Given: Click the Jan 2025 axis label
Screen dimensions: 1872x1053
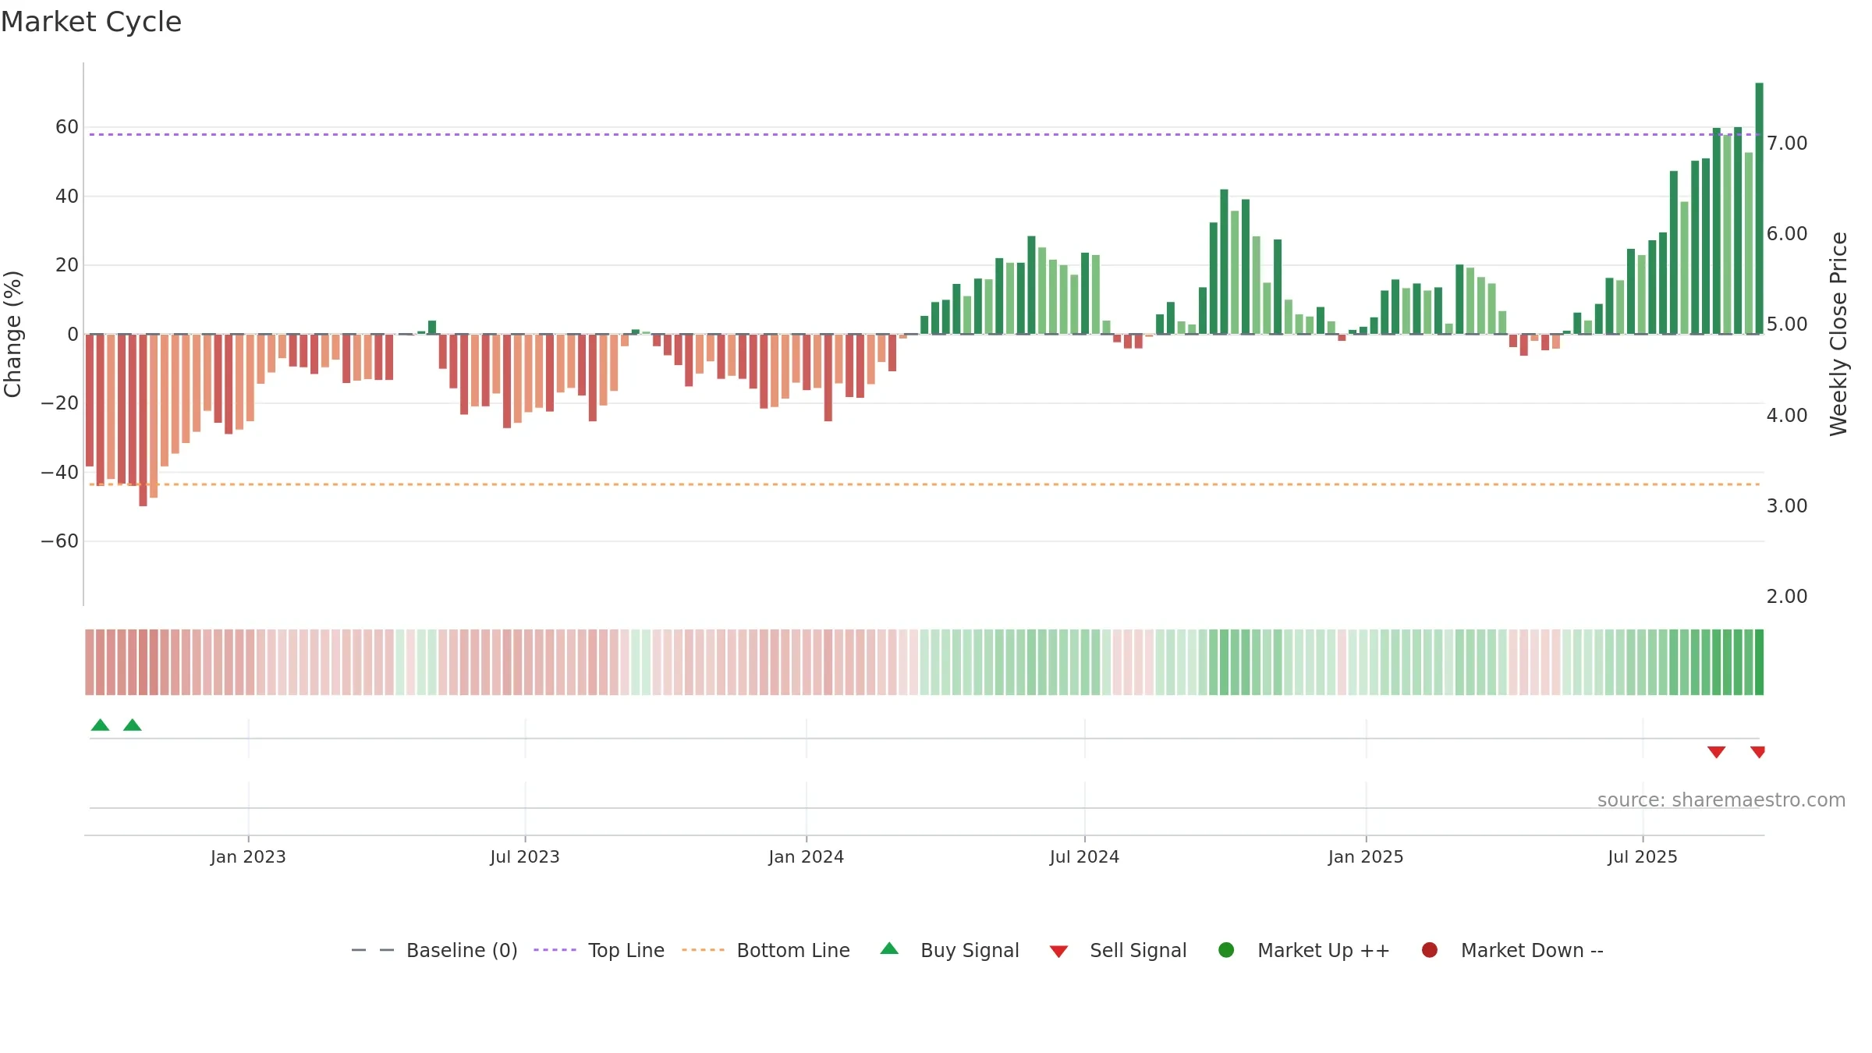Looking at the screenshot, I should (x=1366, y=856).
